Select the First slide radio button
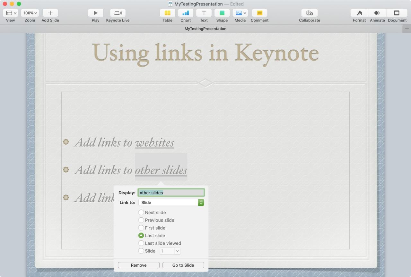The width and height of the screenshot is (411, 277). (141, 228)
